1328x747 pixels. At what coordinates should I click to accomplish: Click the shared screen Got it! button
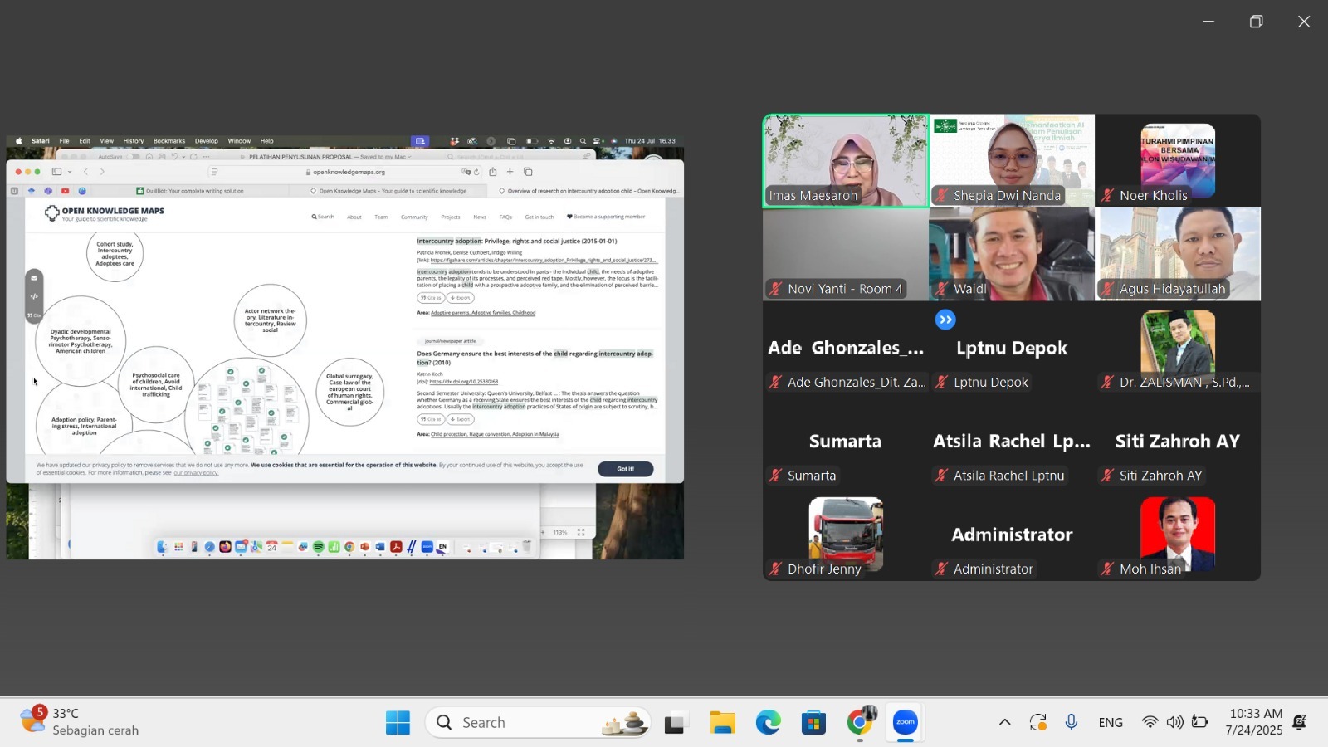point(625,469)
